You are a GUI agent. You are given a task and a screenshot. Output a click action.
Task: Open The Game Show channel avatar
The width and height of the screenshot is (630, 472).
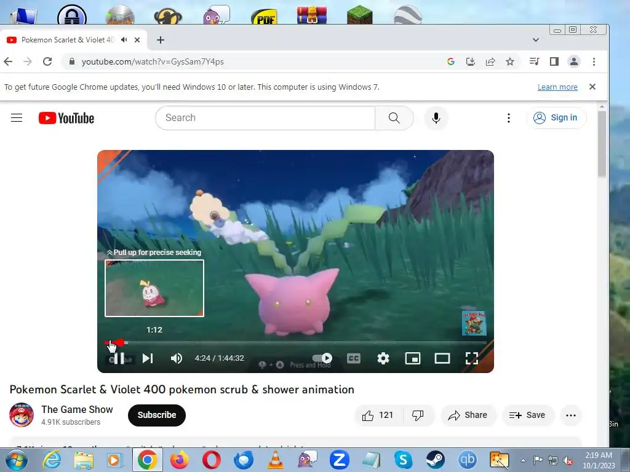click(x=22, y=415)
